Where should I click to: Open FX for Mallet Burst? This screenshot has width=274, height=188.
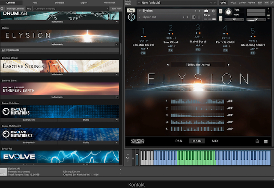point(198,49)
